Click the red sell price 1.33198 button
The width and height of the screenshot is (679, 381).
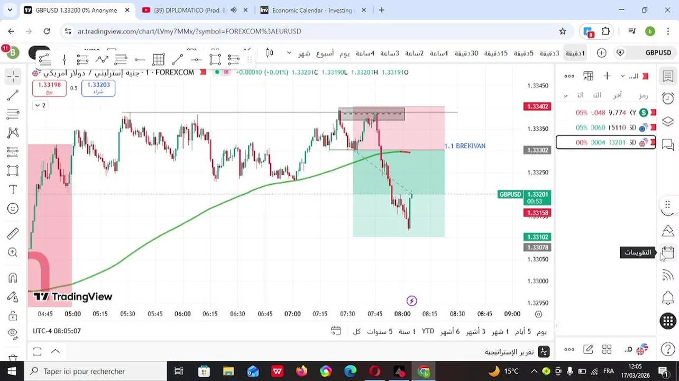(x=49, y=88)
